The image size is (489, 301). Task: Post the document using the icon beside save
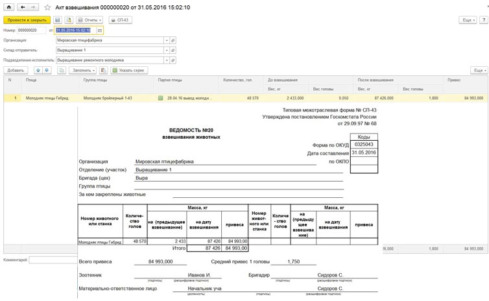coord(69,20)
